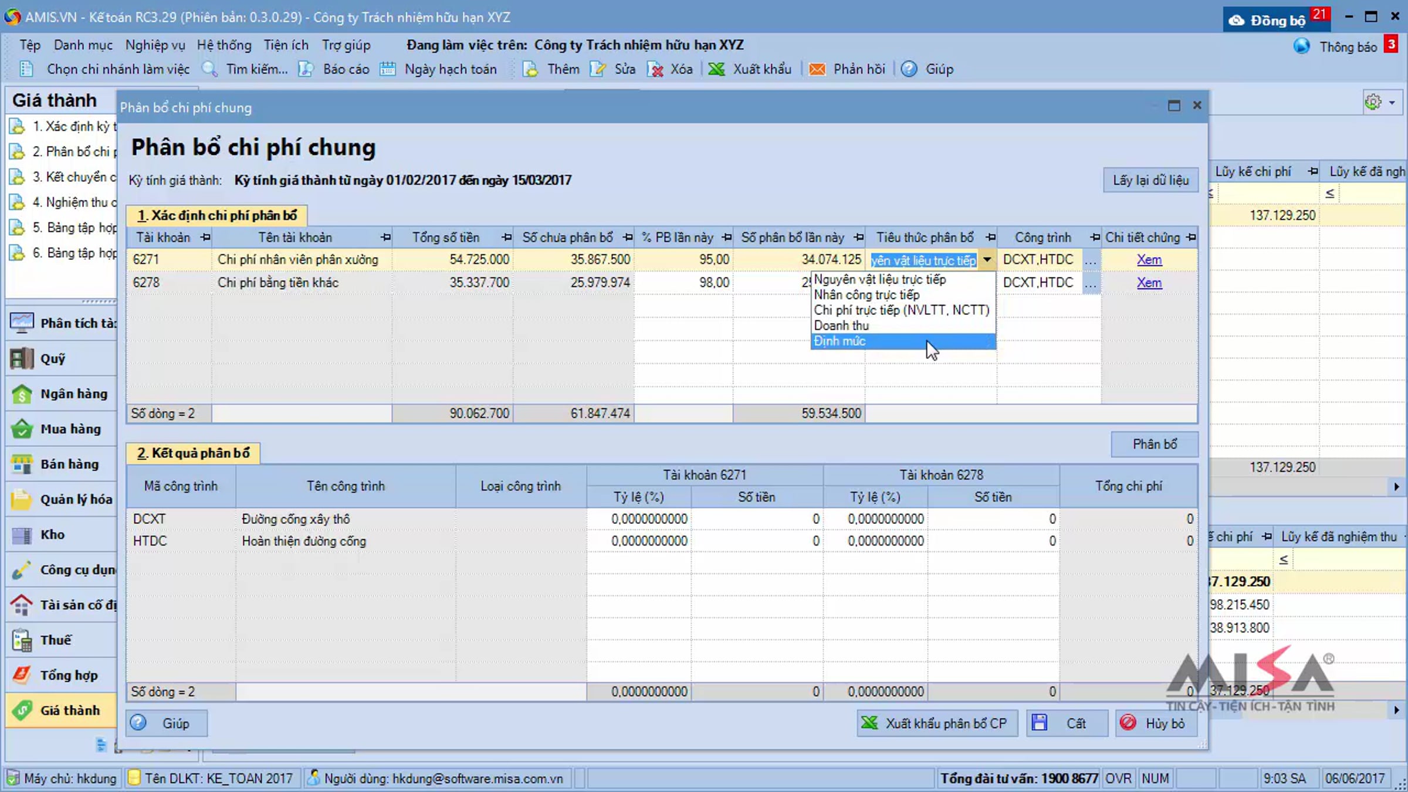The height and width of the screenshot is (792, 1408).
Task: Pin the Tiêu thức phân bổ column
Action: coord(990,238)
